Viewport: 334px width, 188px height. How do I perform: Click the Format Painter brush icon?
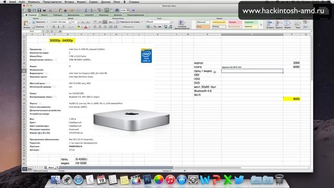pyautogui.click(x=66, y=10)
